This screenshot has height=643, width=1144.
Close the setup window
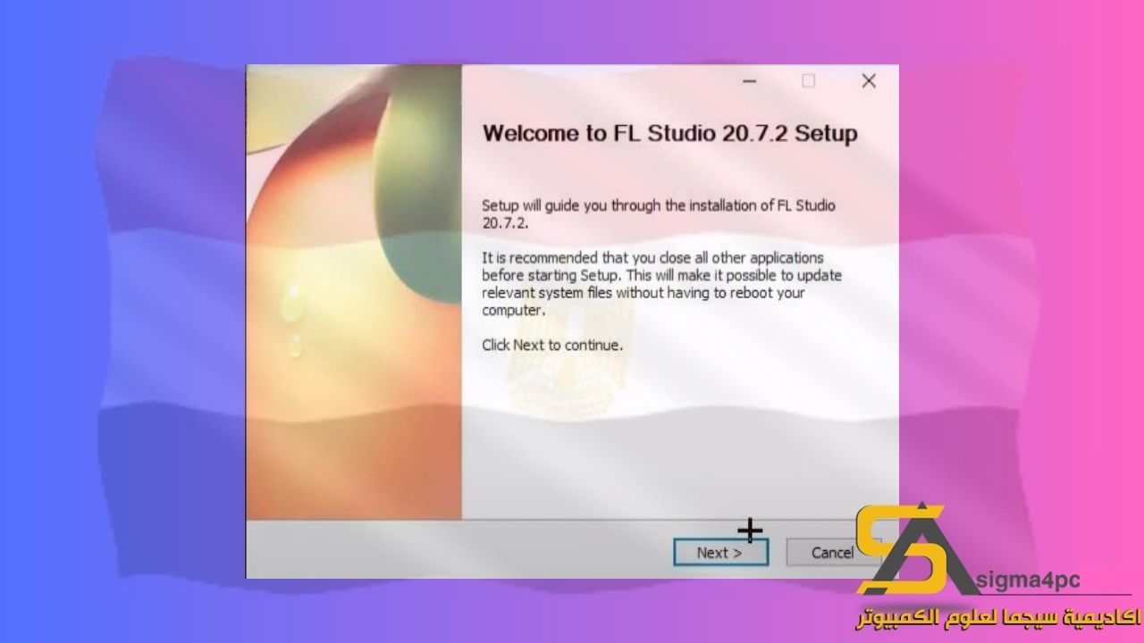coord(869,81)
